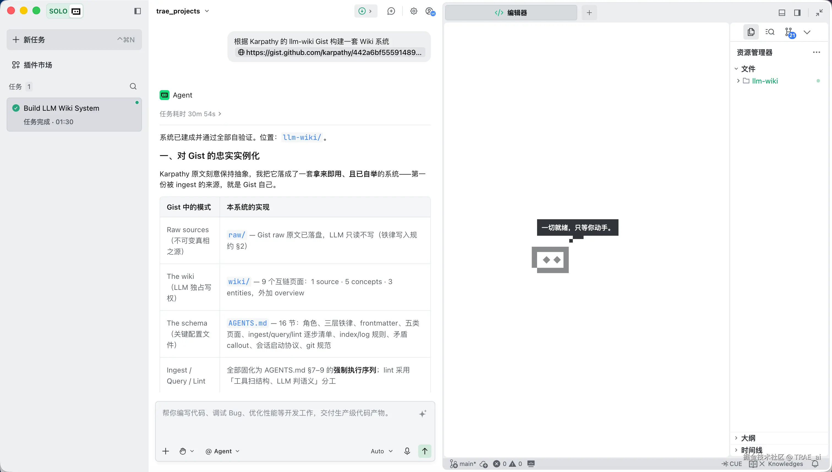This screenshot has width=832, height=472.
Task: Click the sparkle prompt optimize icon
Action: (423, 413)
